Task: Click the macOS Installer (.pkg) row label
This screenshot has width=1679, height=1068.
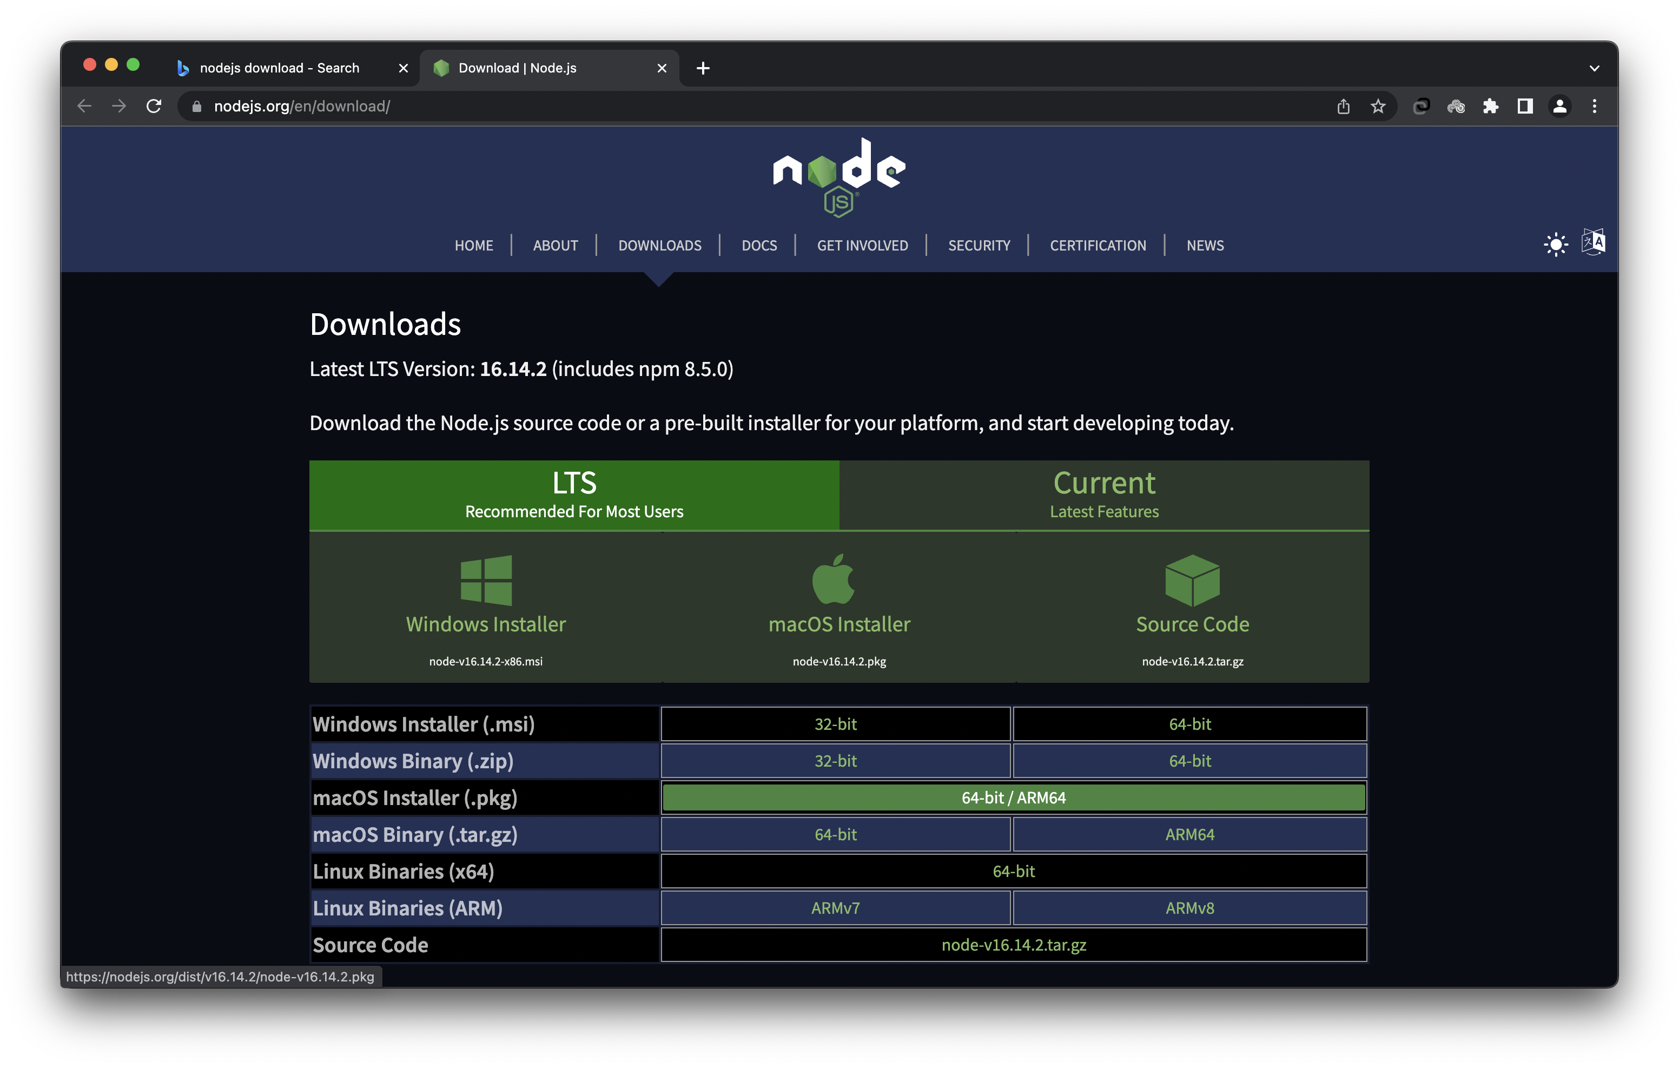Action: [x=415, y=798]
